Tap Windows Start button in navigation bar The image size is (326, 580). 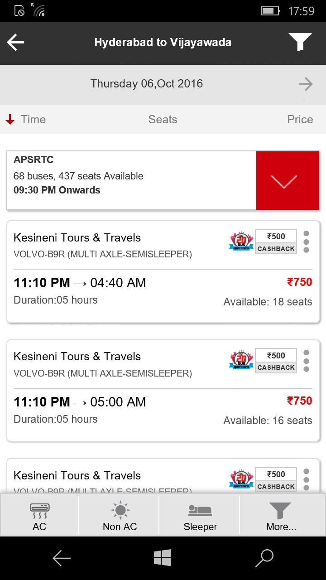163,558
